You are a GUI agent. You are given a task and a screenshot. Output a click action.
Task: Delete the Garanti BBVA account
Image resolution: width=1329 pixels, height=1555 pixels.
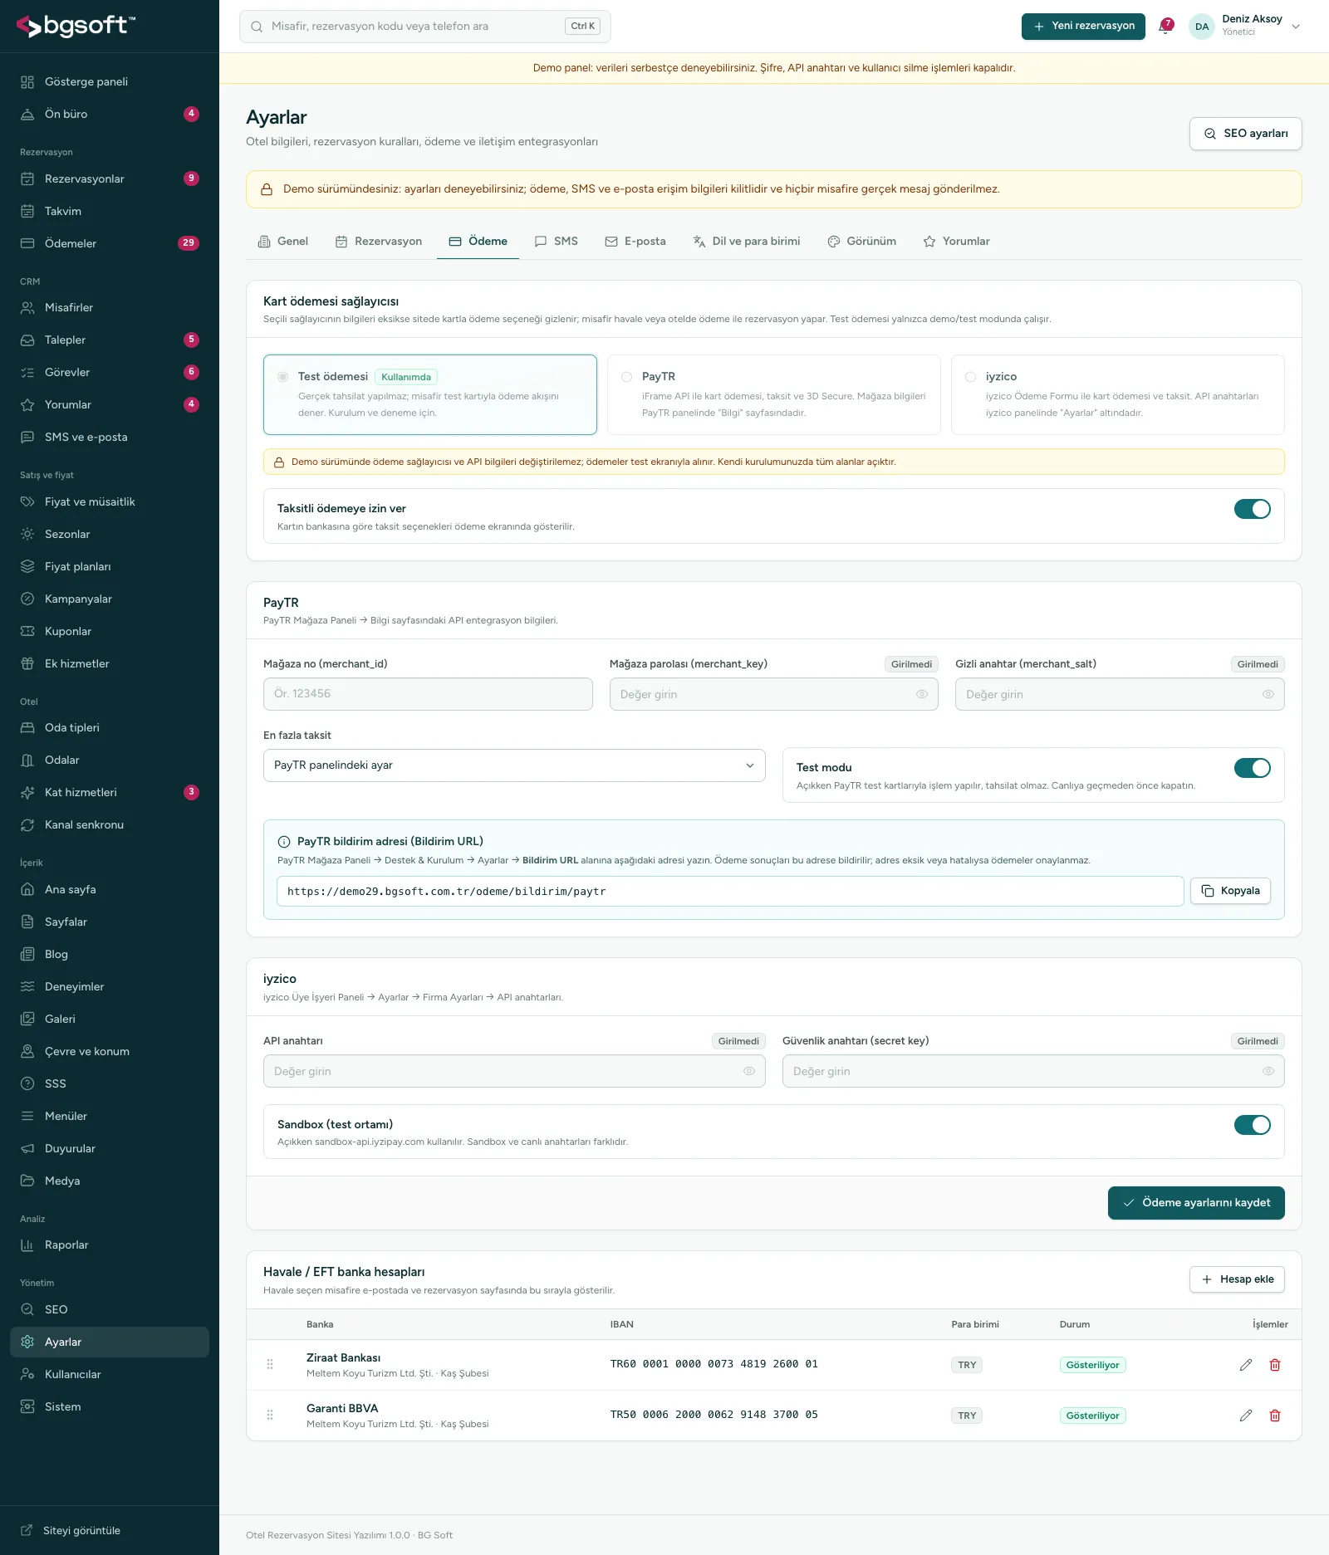point(1274,1416)
